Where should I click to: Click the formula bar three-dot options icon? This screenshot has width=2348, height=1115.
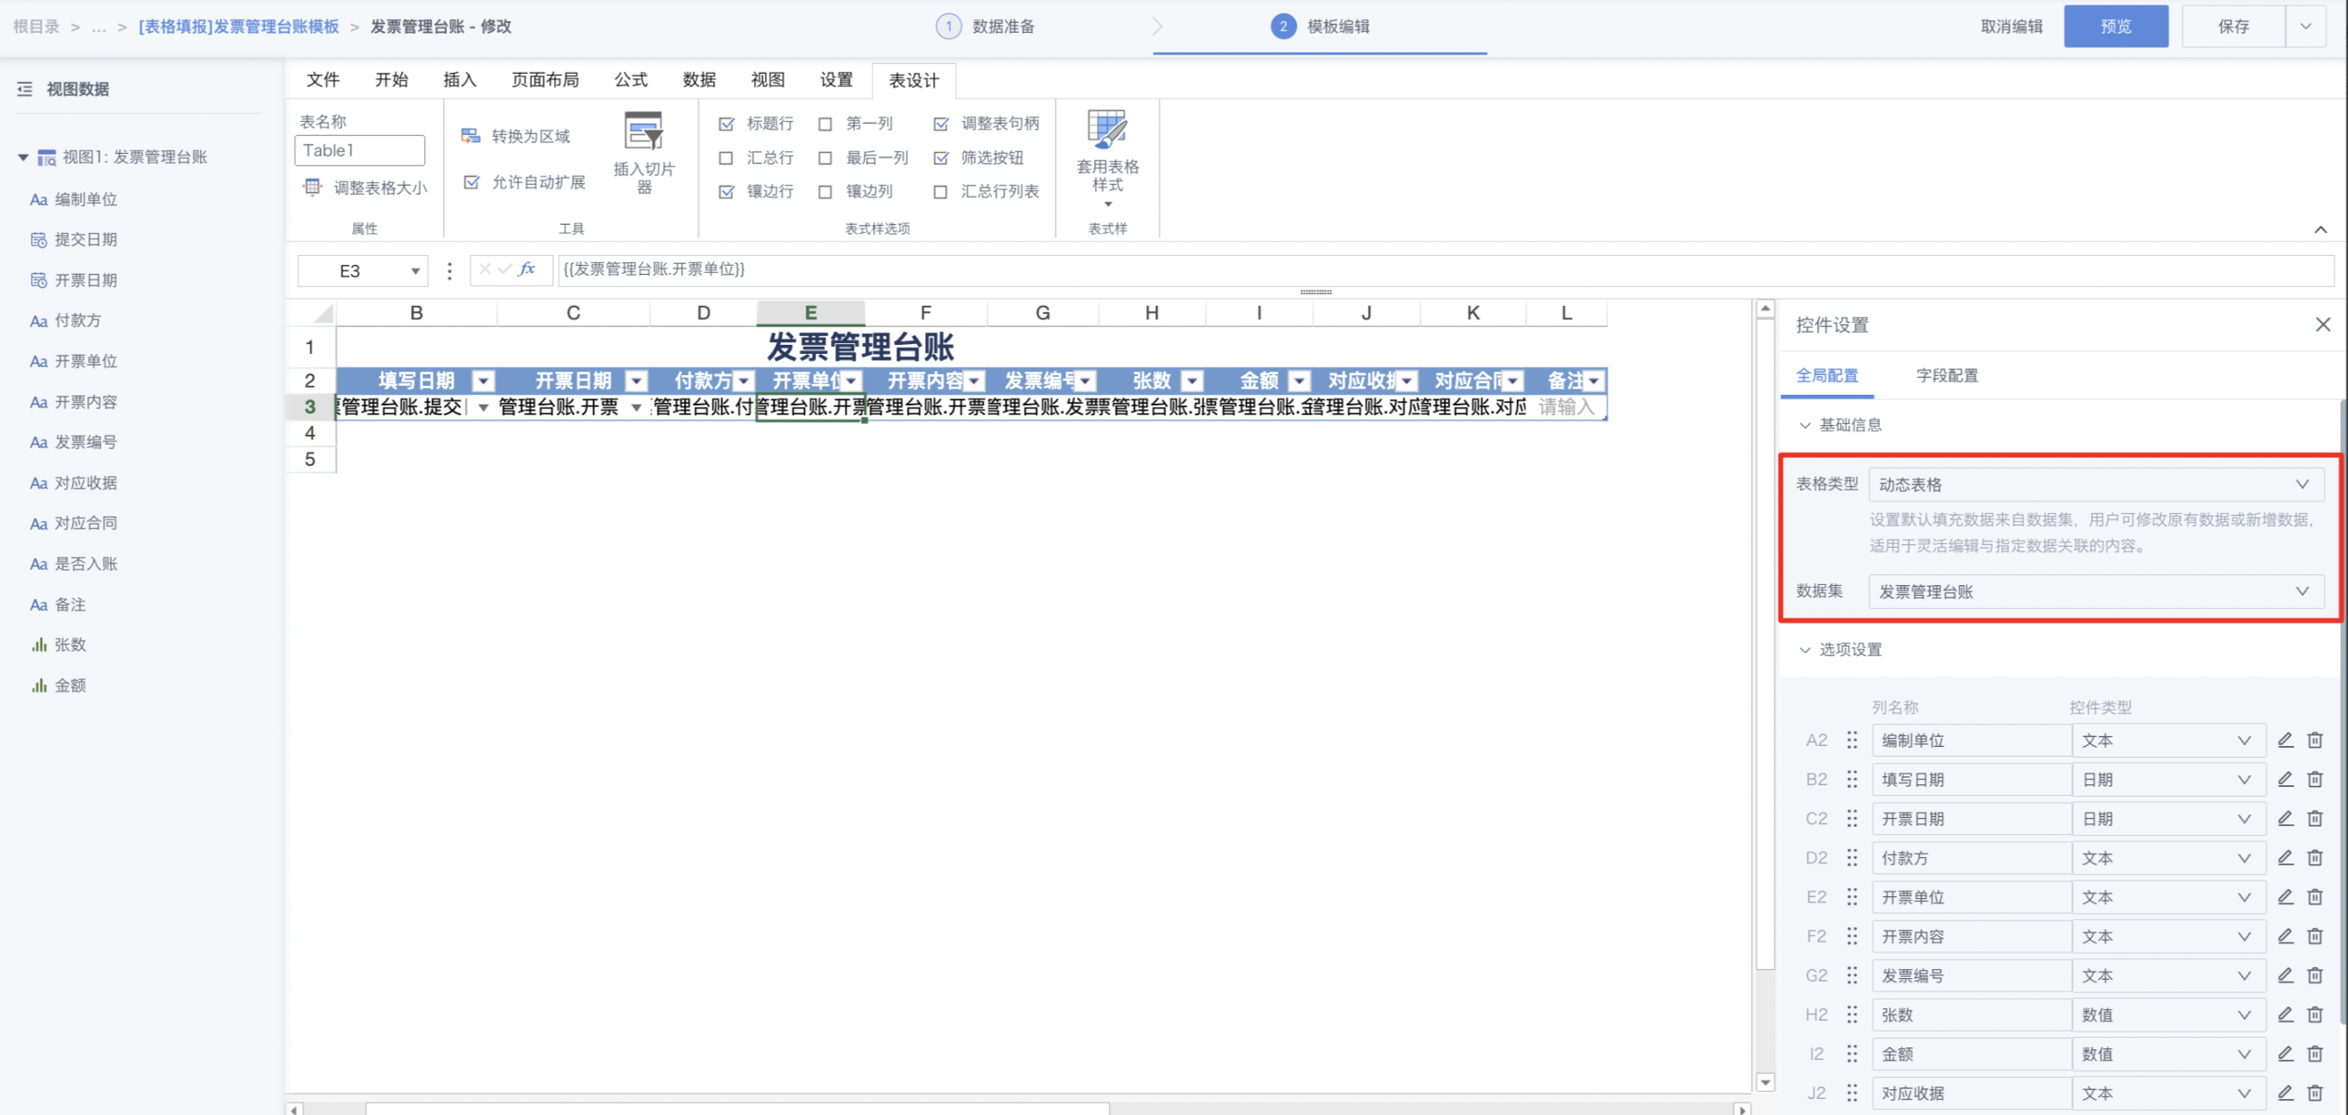(449, 270)
